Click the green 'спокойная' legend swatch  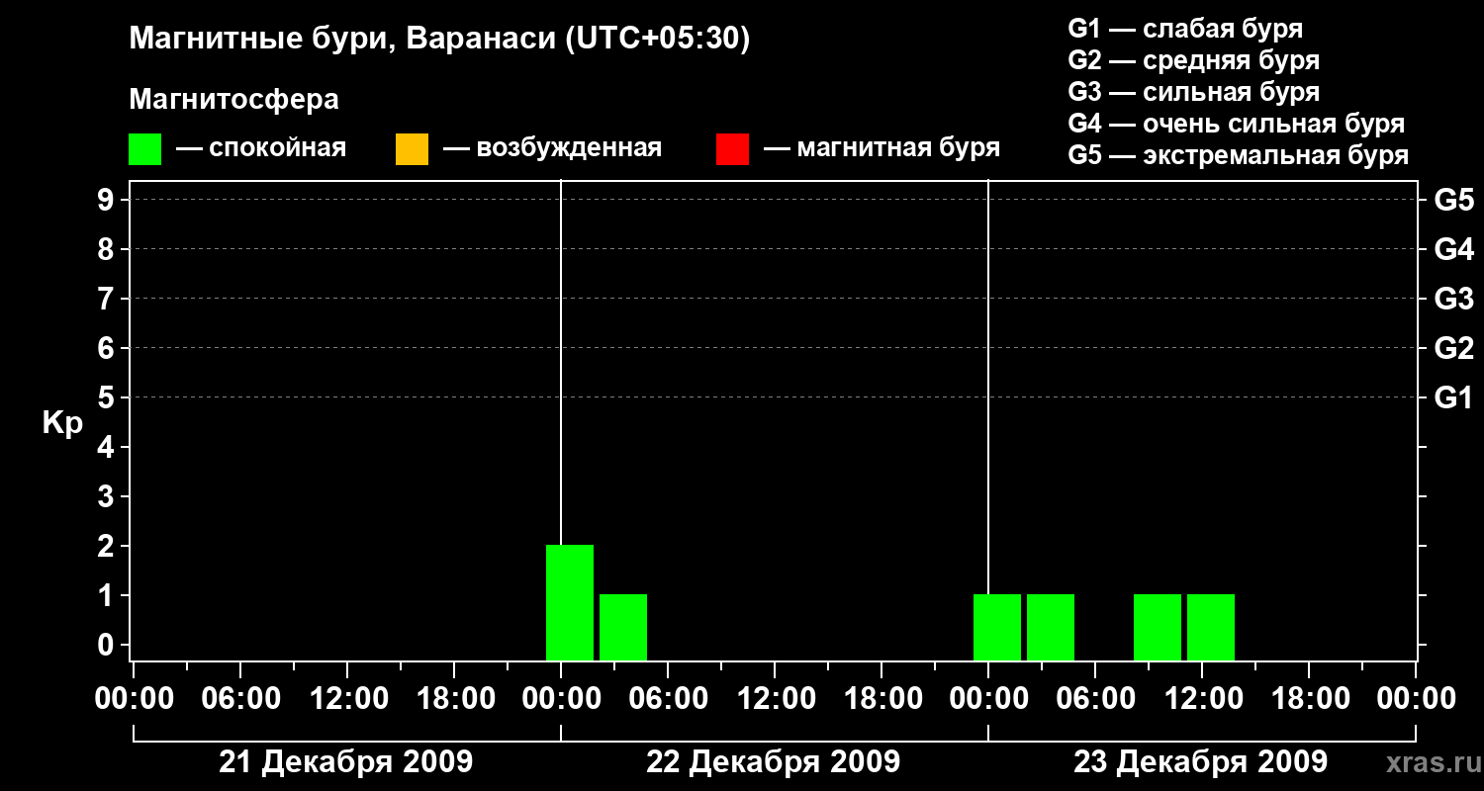(x=144, y=148)
